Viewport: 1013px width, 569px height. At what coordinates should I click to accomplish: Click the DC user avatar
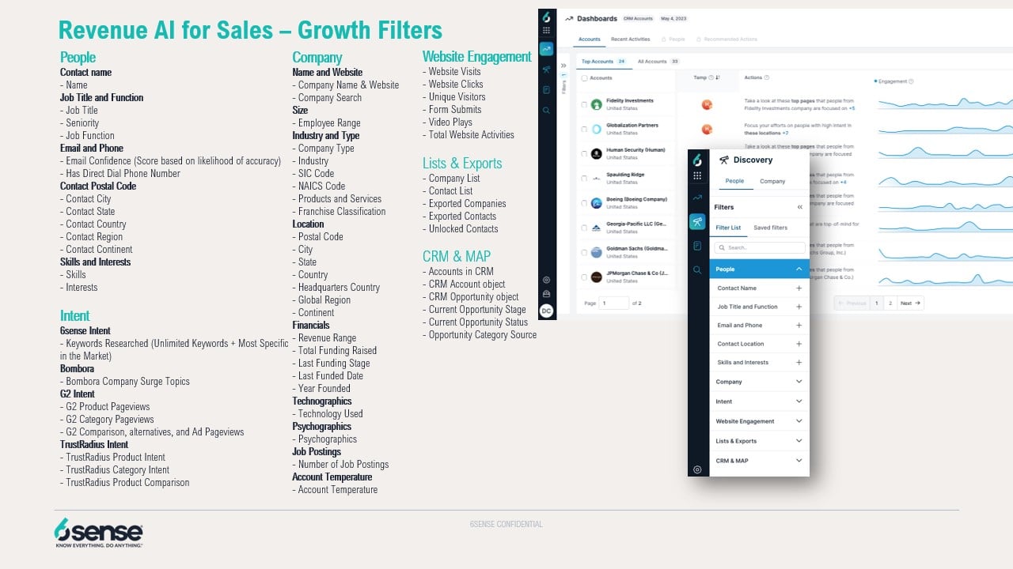pyautogui.click(x=546, y=311)
